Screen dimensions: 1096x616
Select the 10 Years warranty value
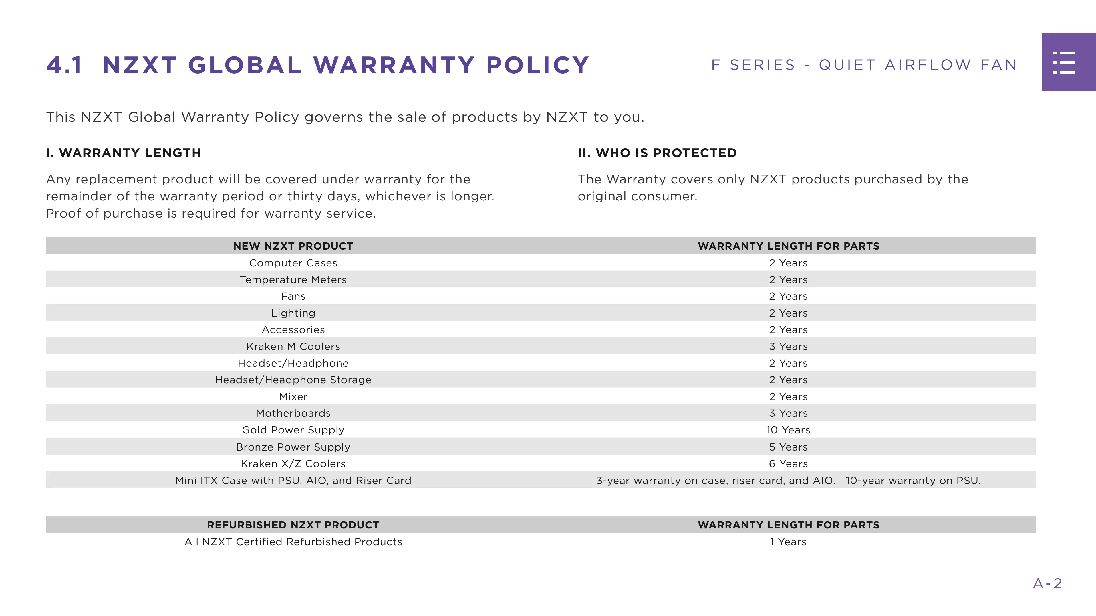click(x=788, y=430)
